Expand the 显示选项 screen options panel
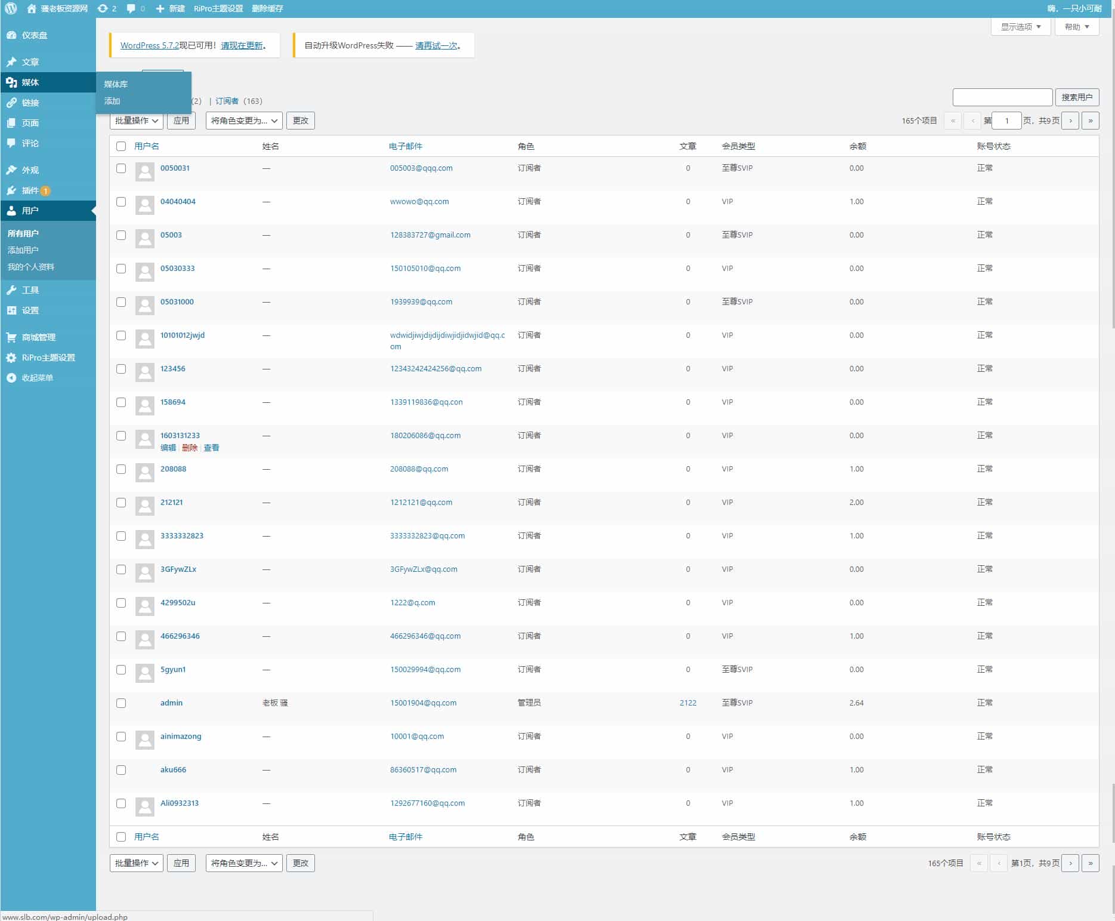The height and width of the screenshot is (921, 1115). 1020,27
